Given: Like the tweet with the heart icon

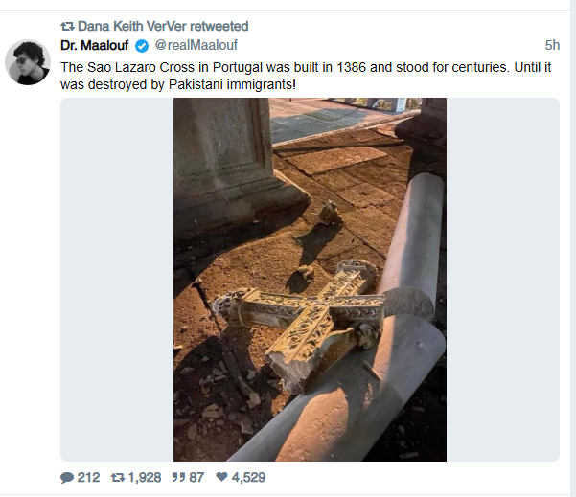Looking at the screenshot, I should (221, 477).
